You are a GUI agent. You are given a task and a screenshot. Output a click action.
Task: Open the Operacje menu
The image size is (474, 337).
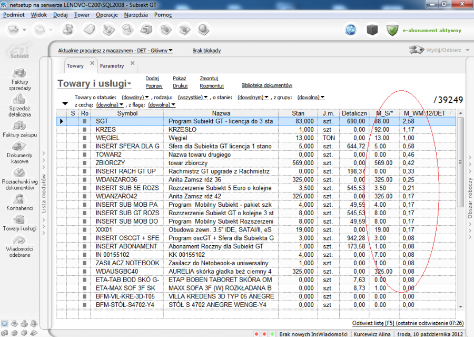(107, 15)
